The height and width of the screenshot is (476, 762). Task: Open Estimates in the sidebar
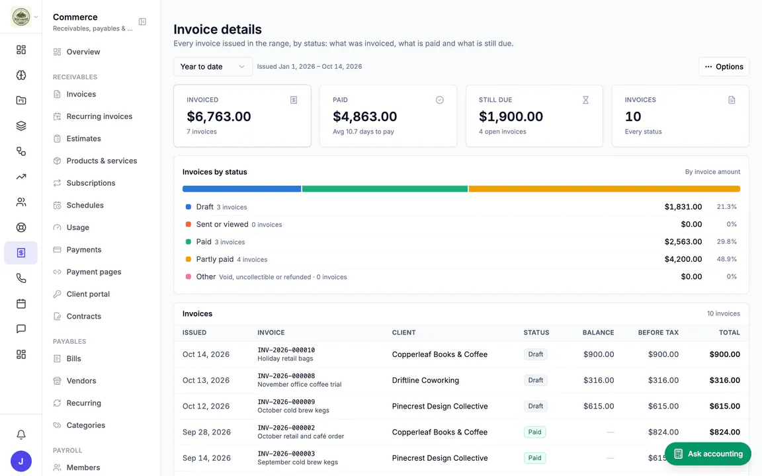pos(83,138)
